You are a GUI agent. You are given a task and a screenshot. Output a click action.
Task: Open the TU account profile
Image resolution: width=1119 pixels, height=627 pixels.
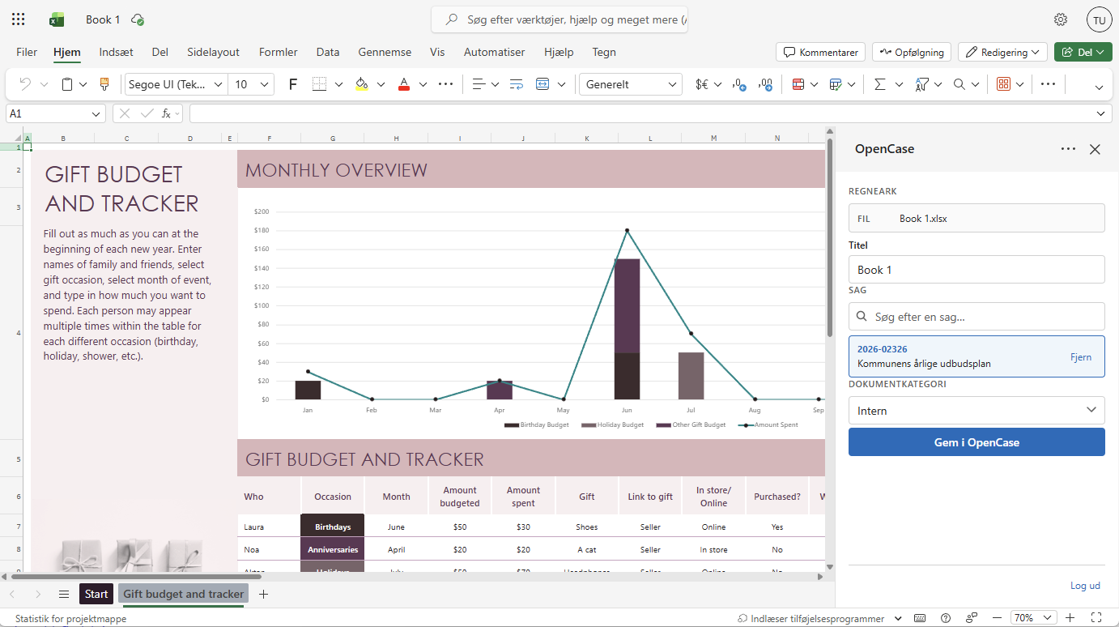1099,19
